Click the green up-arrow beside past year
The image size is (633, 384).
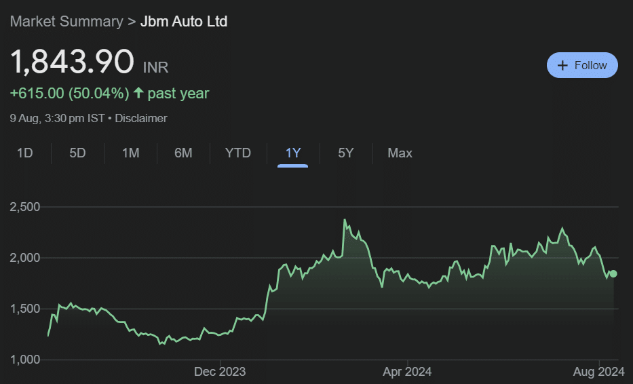coord(138,93)
